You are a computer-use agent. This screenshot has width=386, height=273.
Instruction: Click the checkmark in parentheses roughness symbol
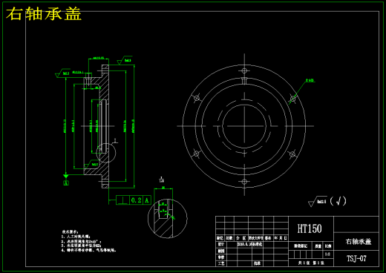338,201
